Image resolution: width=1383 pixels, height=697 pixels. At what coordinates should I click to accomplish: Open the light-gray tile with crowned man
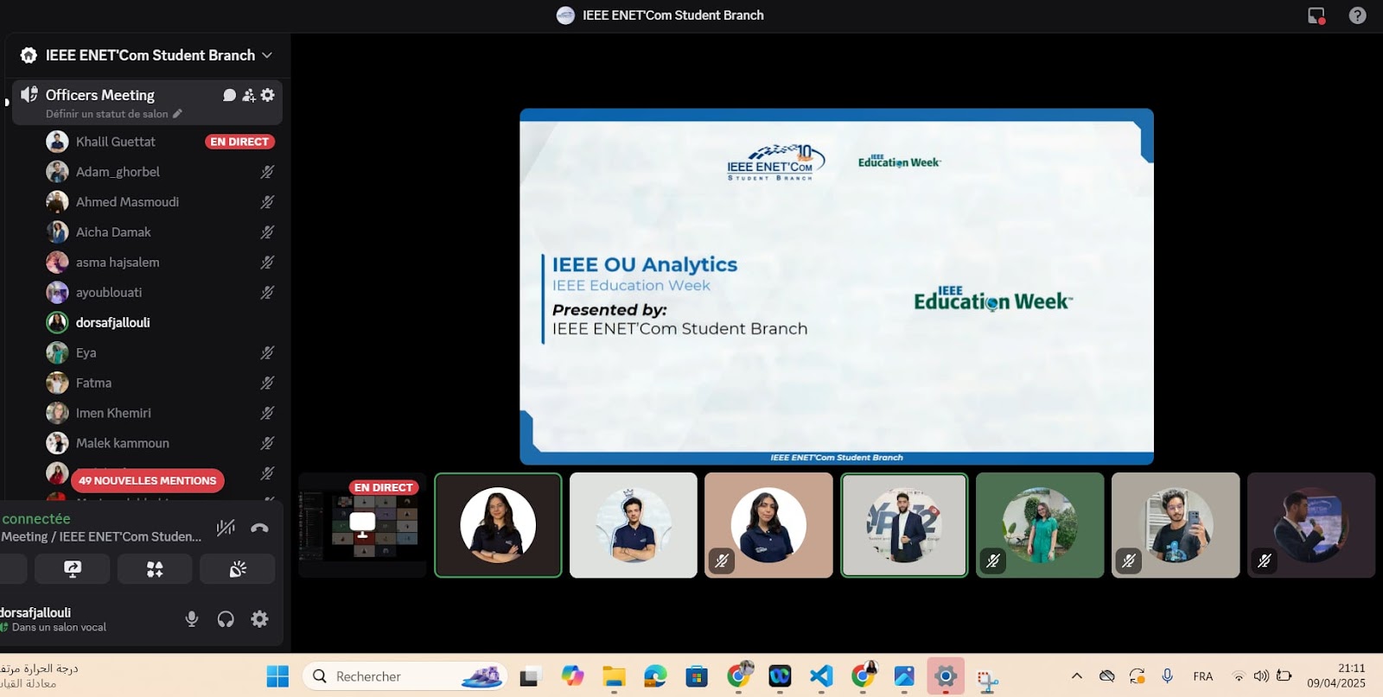[x=634, y=525]
